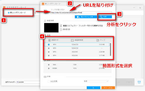
Task: Click the trash clear icon in main toolbar
Action: pos(35,13)
